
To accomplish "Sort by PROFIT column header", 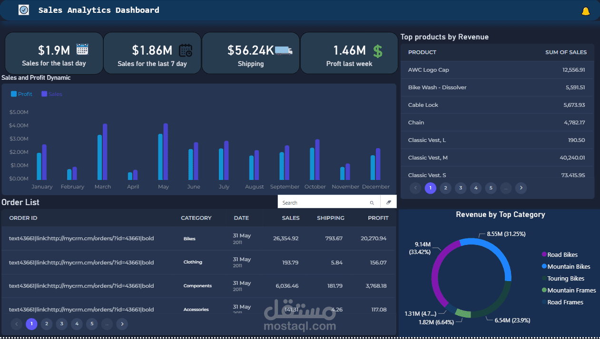I will 378,218.
